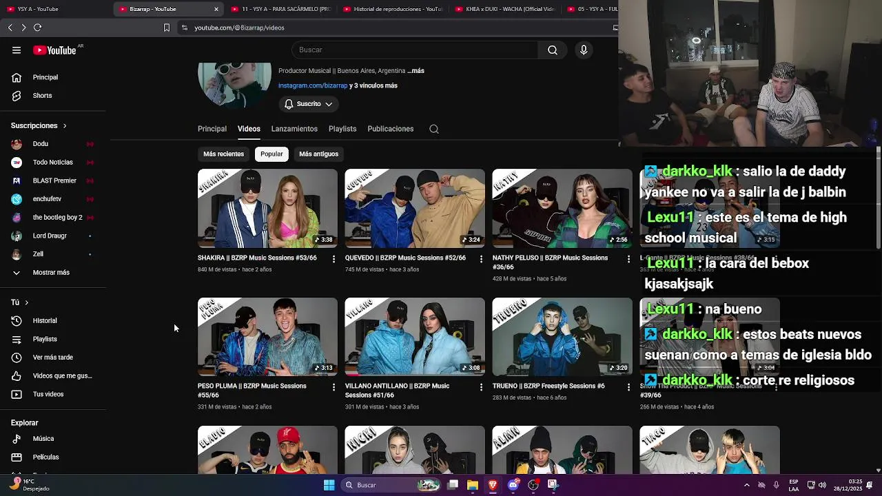Screen dimensions: 882x496
Task: Select the Más antiguos filter chip
Action: pos(318,154)
